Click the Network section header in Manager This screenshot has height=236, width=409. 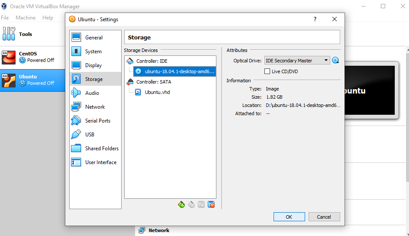(159, 230)
